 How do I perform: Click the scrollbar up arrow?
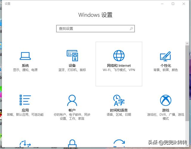pos(187,44)
